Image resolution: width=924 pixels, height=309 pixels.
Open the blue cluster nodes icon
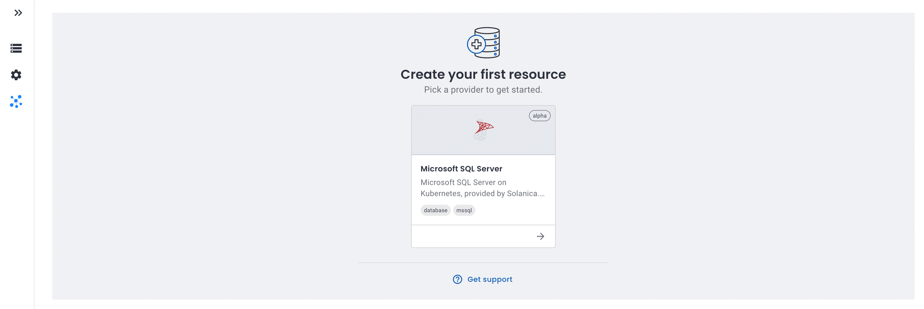[16, 102]
